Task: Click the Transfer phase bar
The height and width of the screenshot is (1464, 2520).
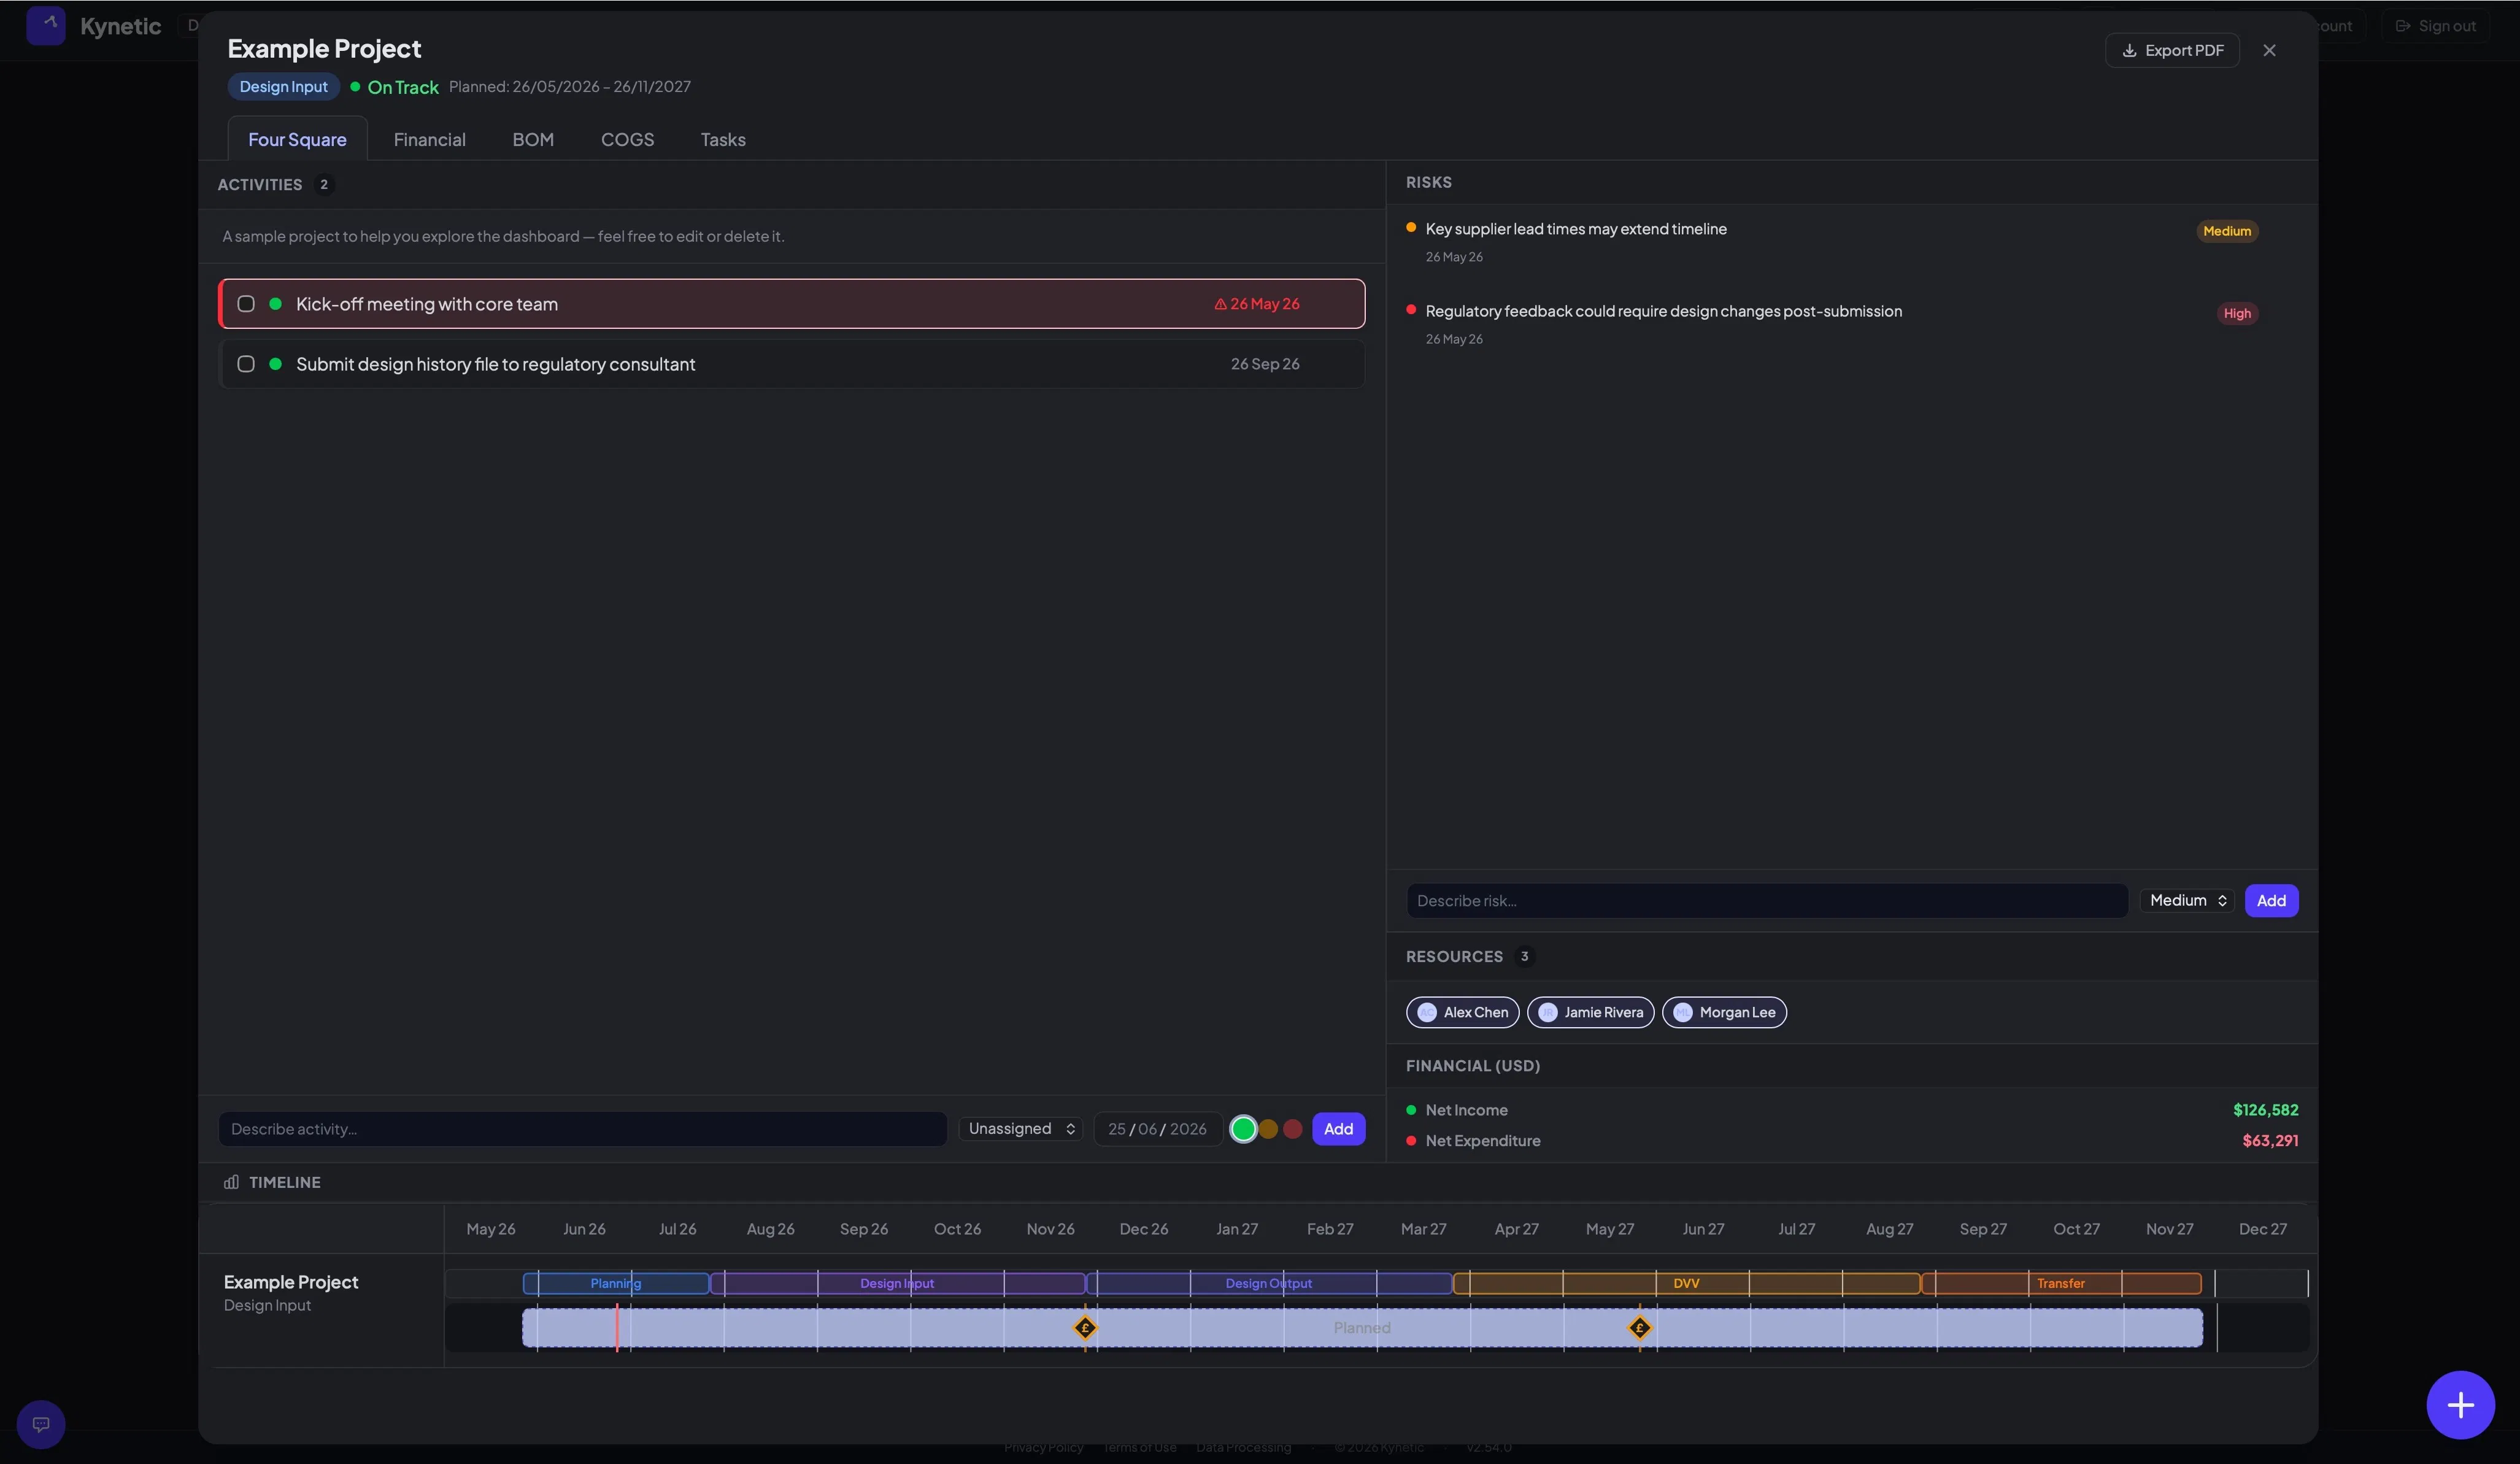Action: 2061,1283
